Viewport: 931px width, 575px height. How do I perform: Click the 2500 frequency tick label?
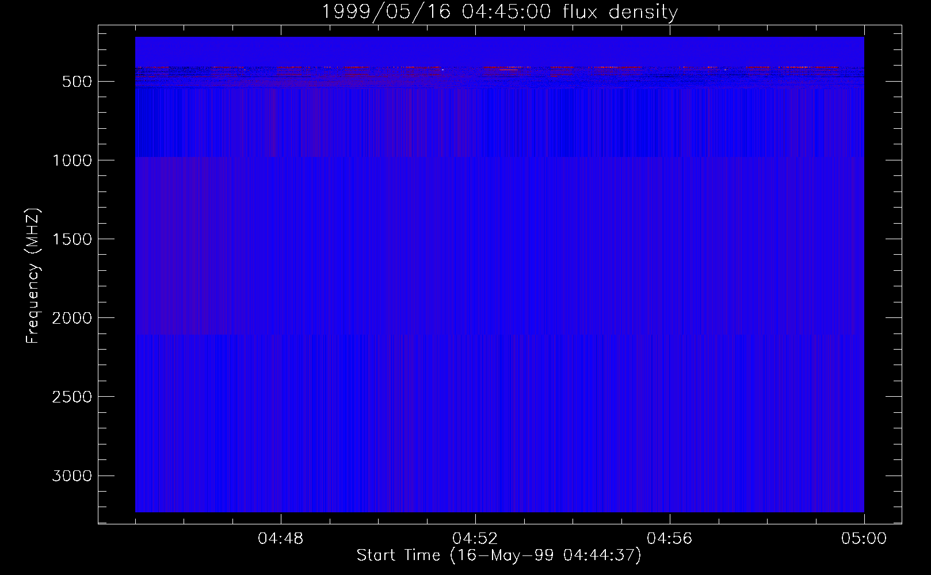[72, 397]
